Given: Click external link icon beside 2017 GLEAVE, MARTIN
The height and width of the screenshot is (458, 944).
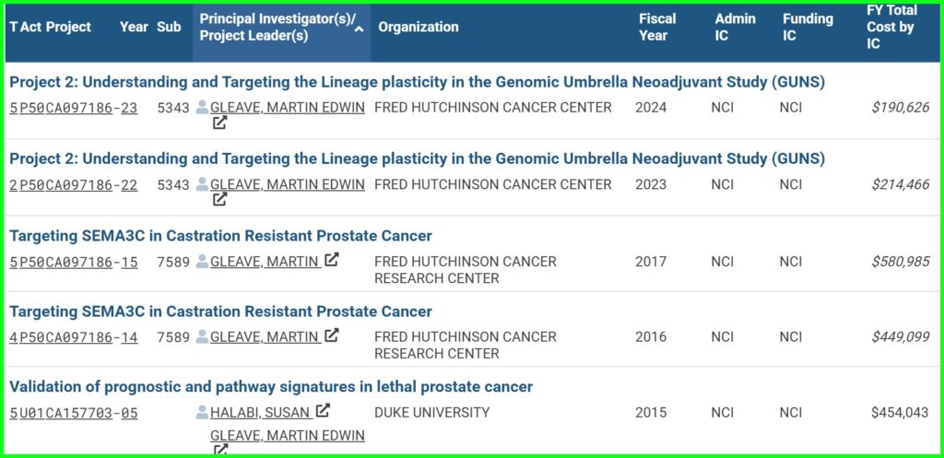Looking at the screenshot, I should pyautogui.click(x=332, y=259).
